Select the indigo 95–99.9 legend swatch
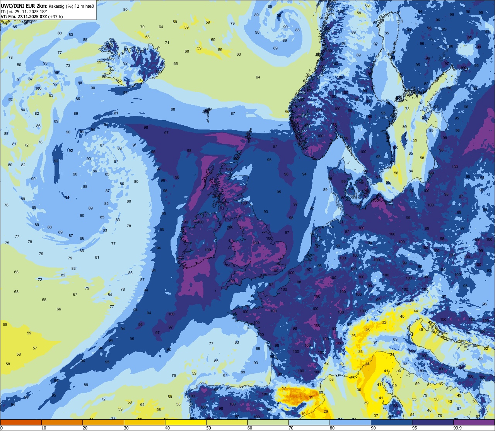 [x=433, y=422]
